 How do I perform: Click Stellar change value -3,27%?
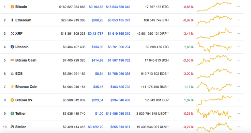coord(188,127)
